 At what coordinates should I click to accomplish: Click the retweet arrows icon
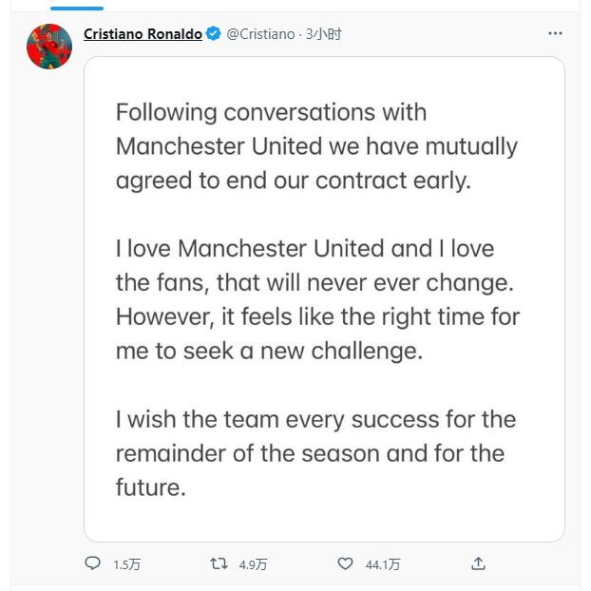coord(219,563)
